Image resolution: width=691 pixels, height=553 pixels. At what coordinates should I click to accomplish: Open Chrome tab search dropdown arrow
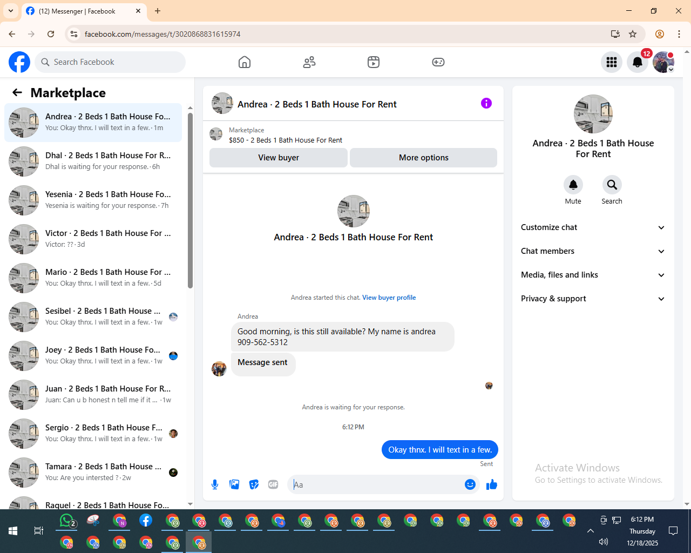pyautogui.click(x=11, y=11)
